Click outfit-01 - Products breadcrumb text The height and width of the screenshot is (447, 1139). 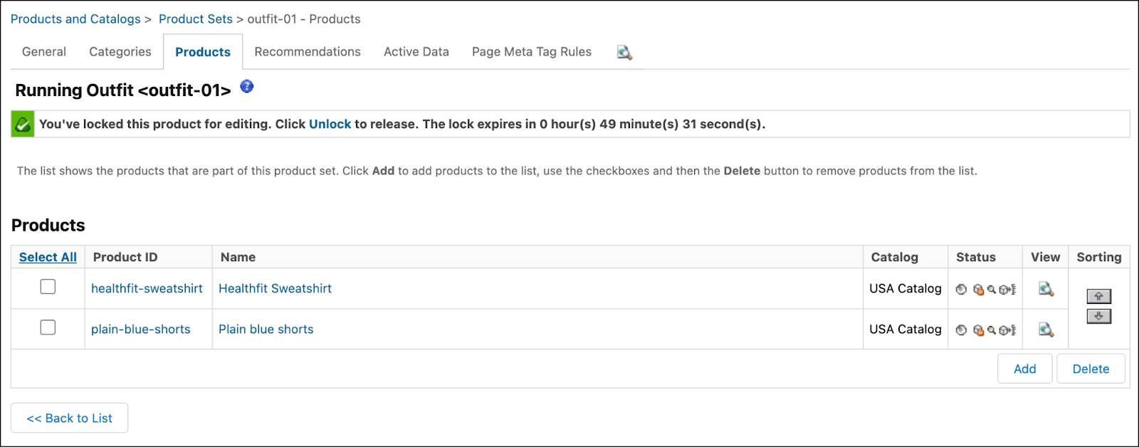click(x=304, y=19)
